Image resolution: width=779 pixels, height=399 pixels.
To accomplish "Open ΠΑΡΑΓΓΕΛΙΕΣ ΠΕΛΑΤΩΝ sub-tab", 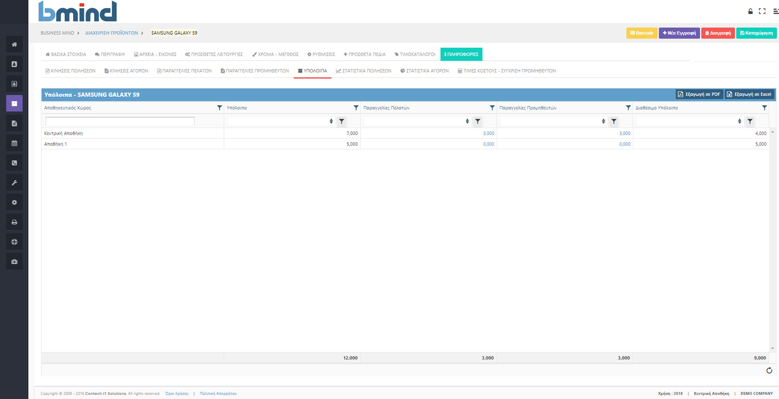I will (184, 71).
